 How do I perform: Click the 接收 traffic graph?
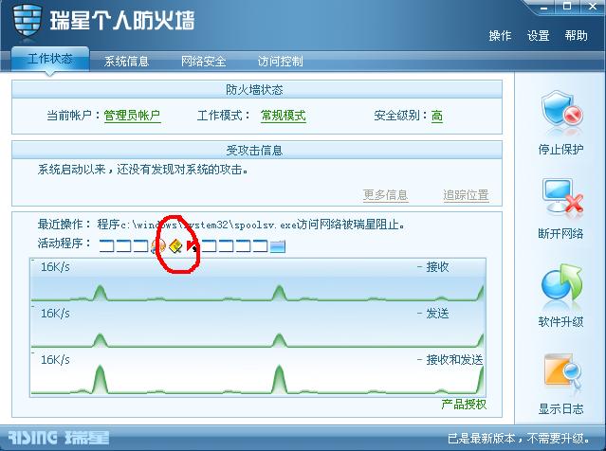(x=258, y=280)
